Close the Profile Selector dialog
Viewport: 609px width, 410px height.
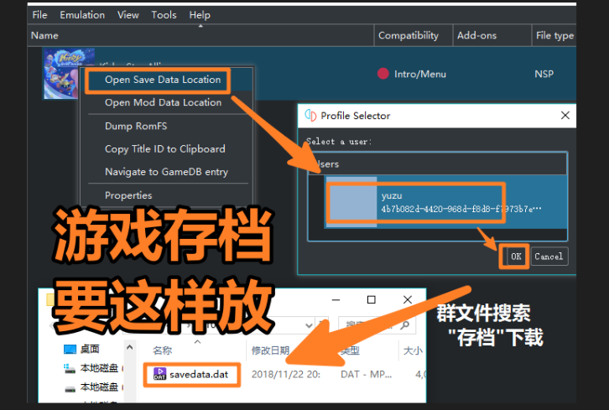565,116
